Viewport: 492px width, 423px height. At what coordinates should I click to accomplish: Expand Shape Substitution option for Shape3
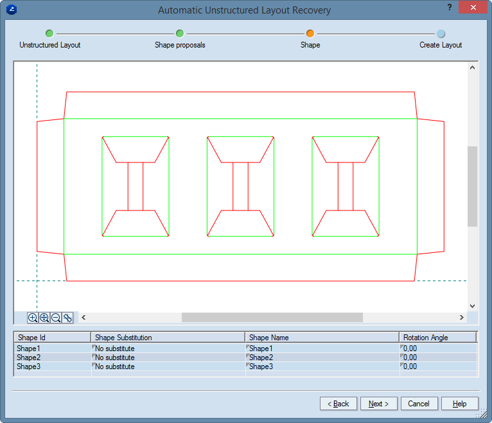tap(167, 367)
